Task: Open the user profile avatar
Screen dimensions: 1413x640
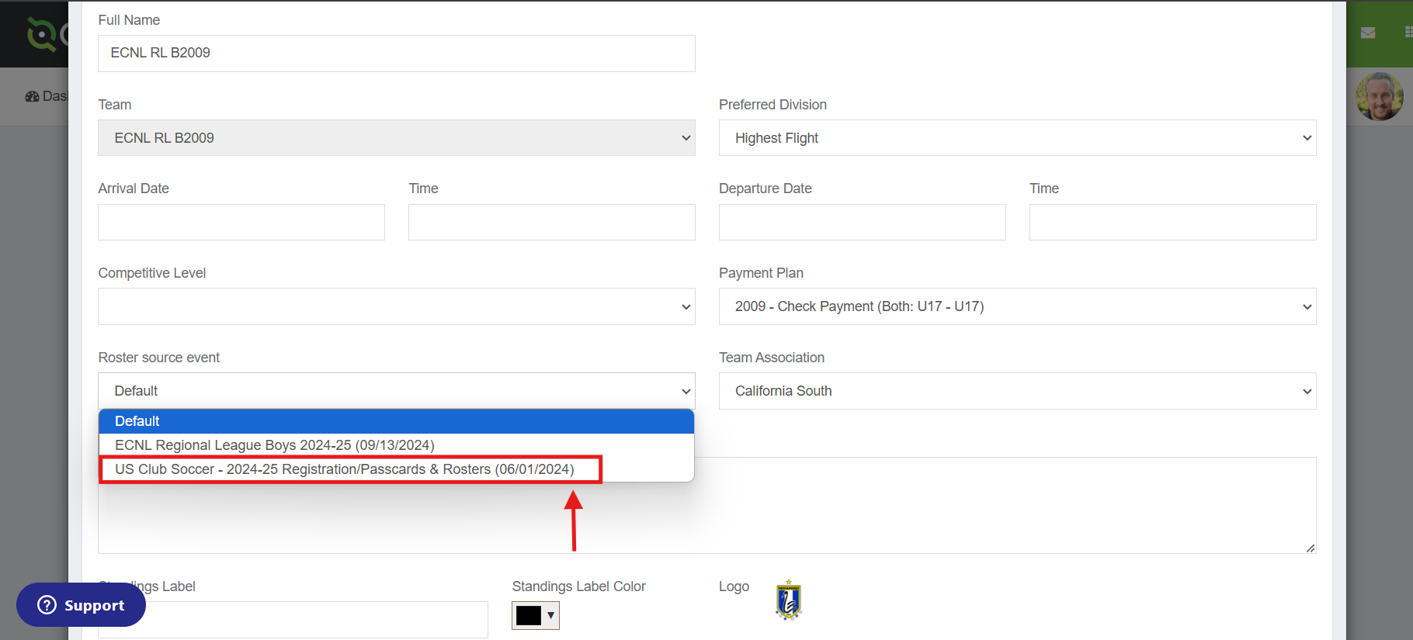Action: (1380, 97)
